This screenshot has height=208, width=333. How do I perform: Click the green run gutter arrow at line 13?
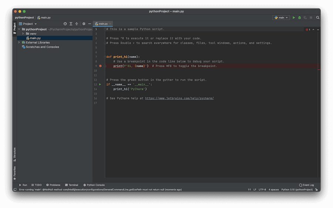tap(100, 84)
